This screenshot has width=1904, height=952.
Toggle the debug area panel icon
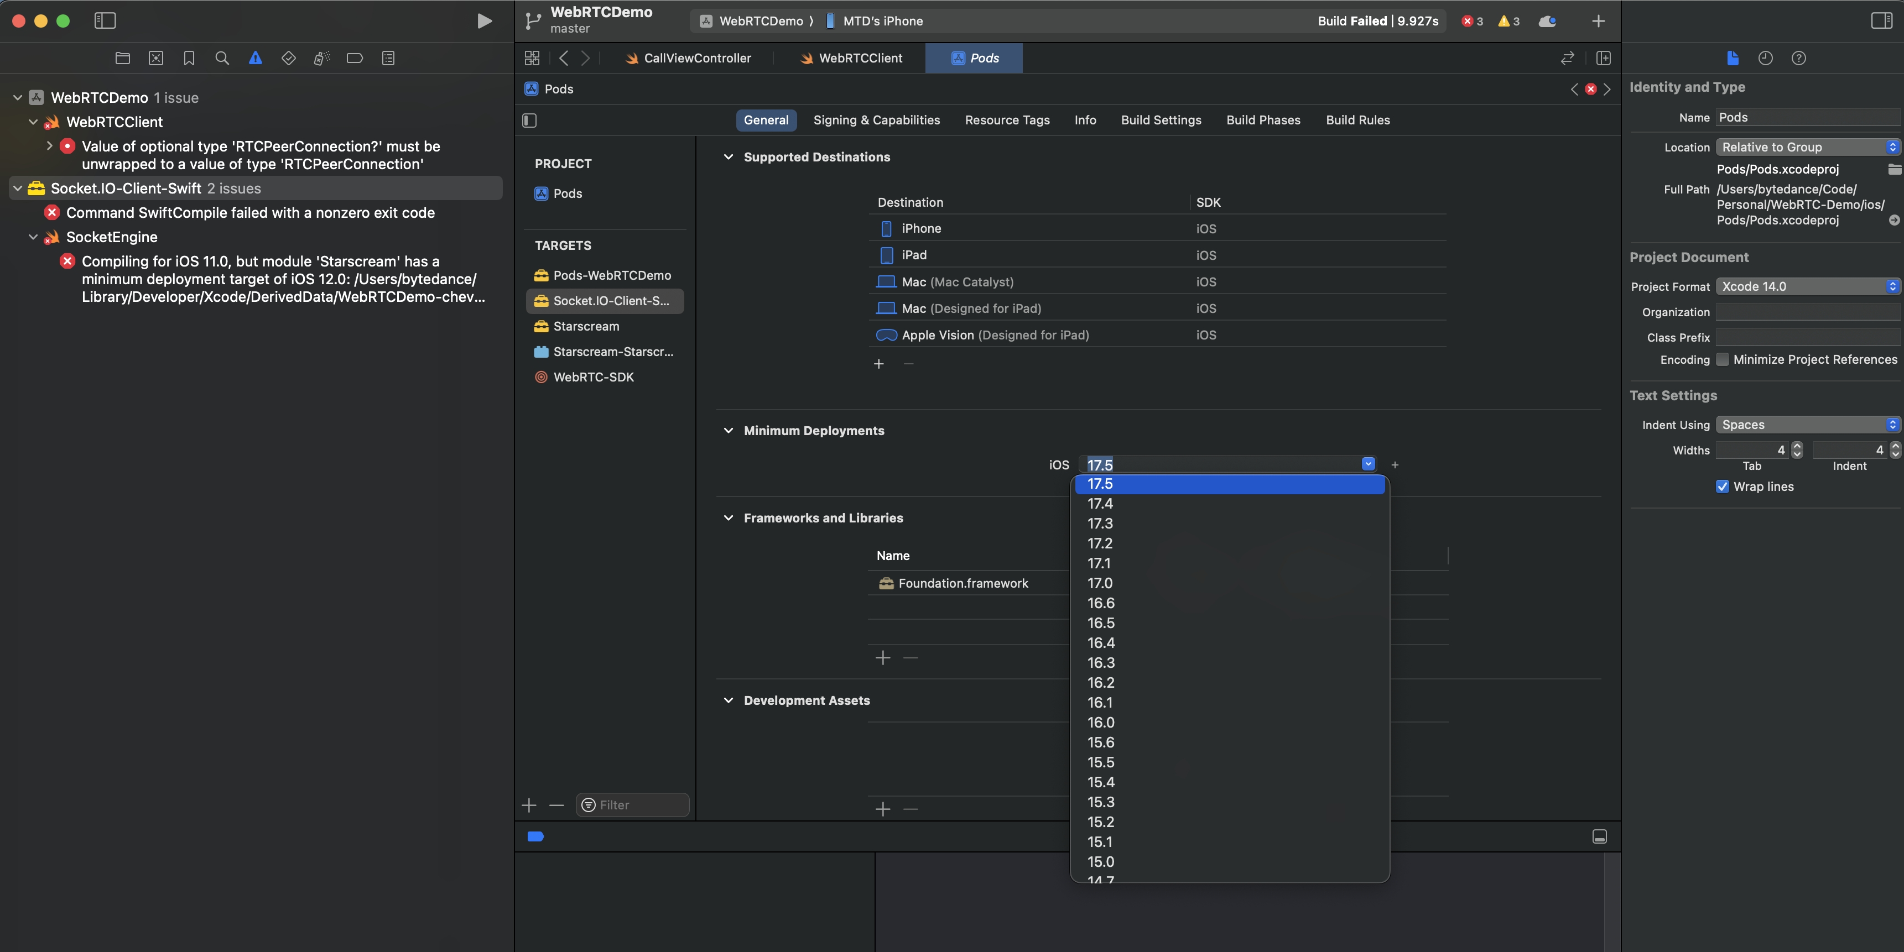click(1599, 837)
